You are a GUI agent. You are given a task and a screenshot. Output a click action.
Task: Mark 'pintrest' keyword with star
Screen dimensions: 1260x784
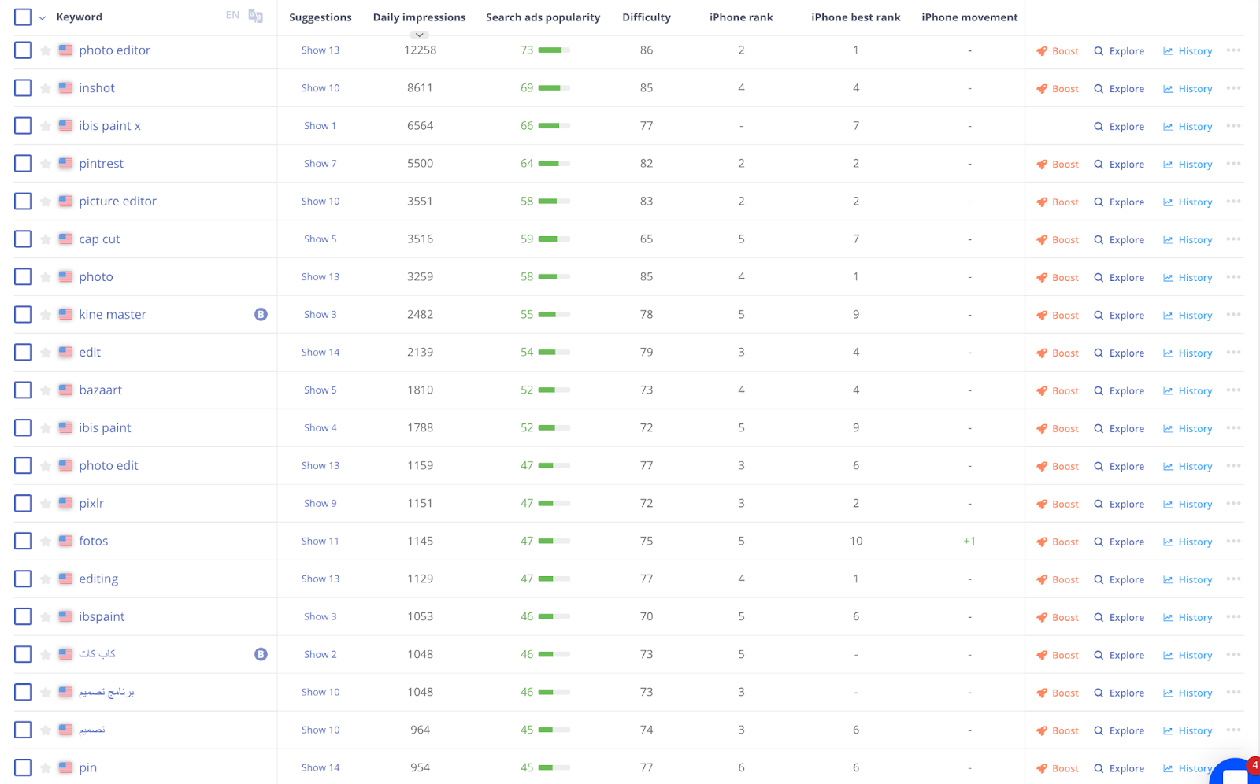click(x=46, y=164)
